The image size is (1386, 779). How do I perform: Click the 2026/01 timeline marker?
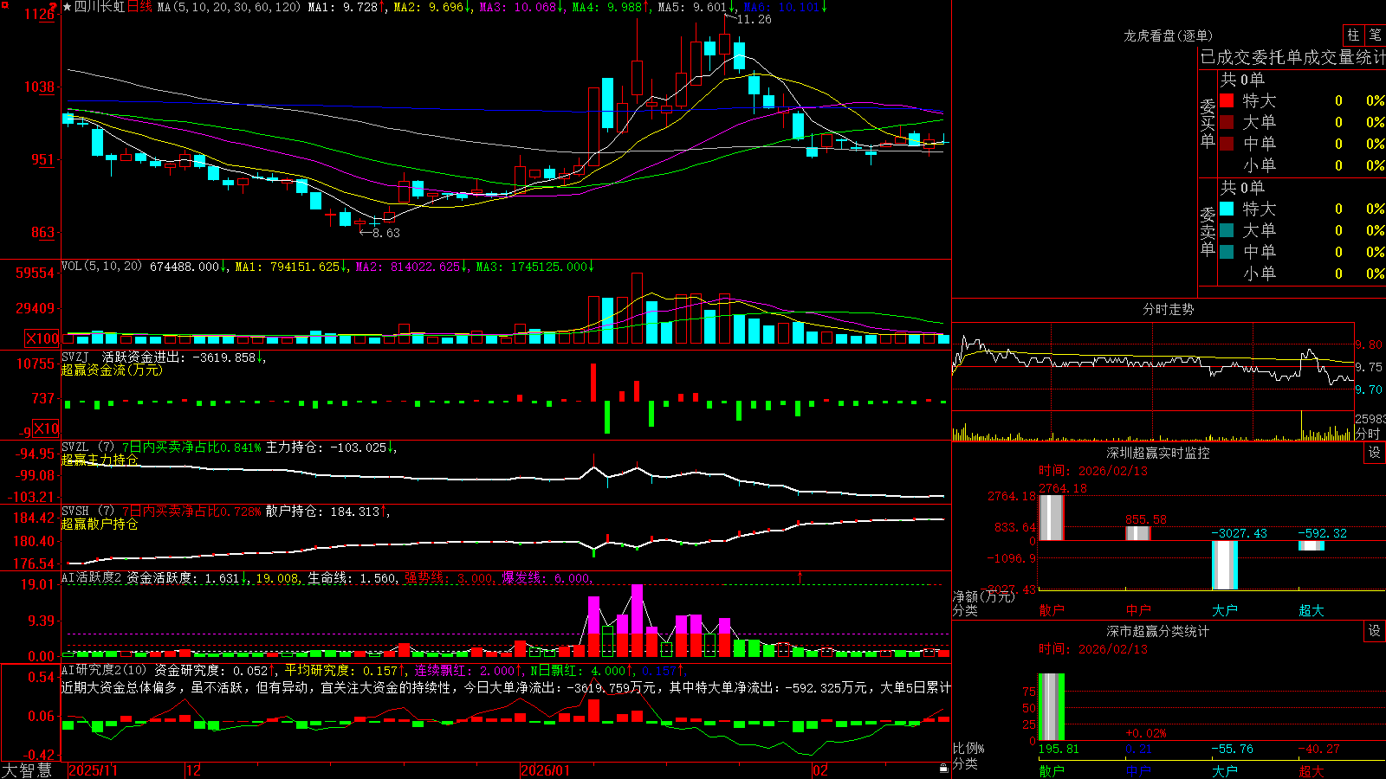[545, 770]
